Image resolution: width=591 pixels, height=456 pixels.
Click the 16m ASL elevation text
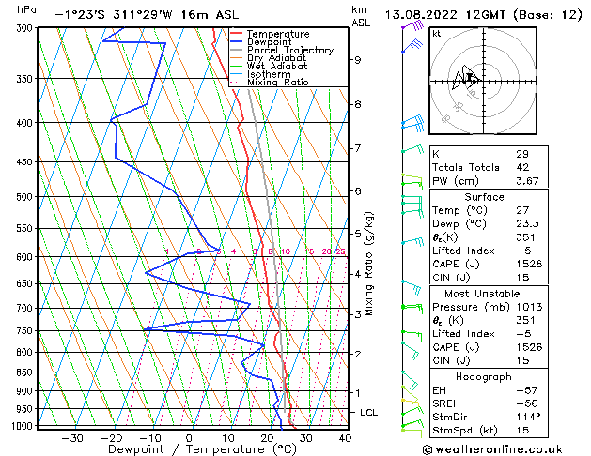210,15
